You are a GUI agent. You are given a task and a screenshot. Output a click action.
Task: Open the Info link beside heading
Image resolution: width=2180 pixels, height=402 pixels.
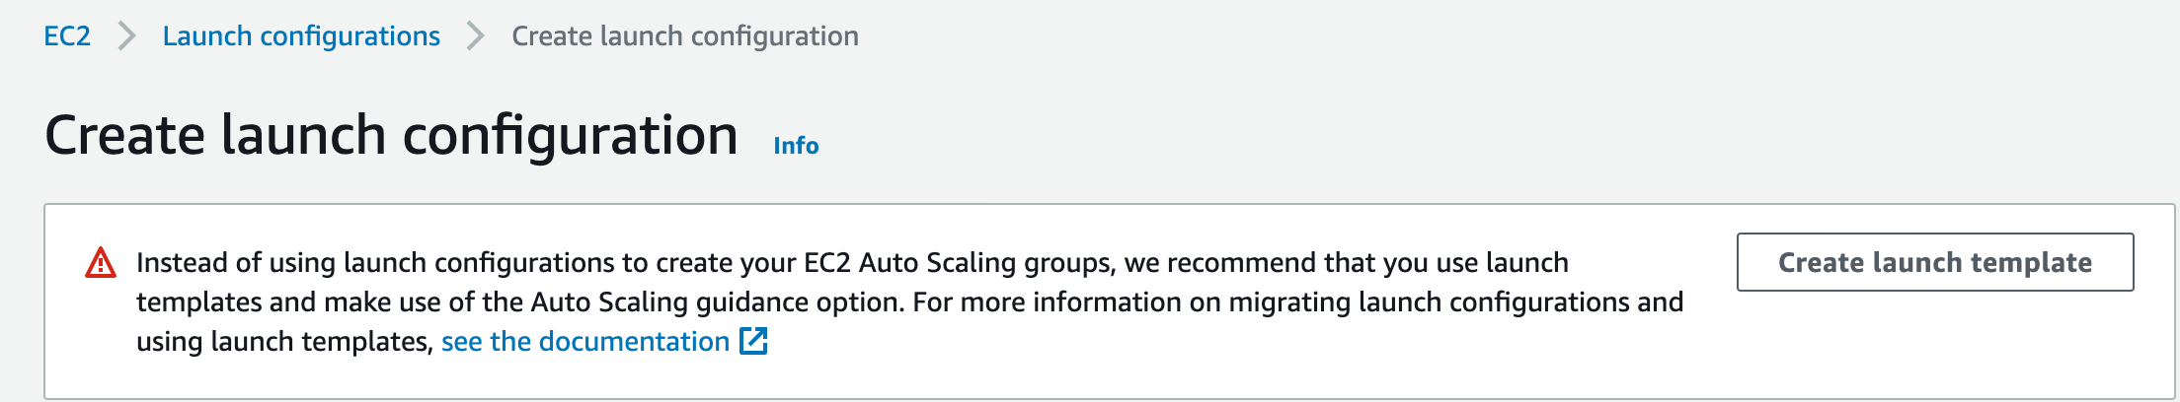point(796,146)
